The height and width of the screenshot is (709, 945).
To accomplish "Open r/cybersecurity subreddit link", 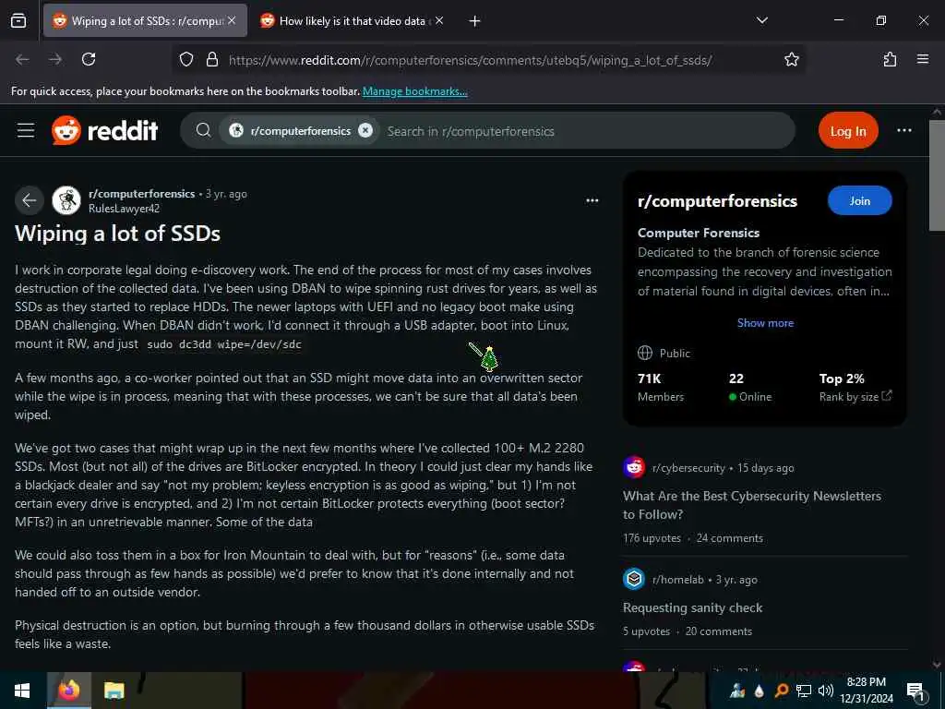I will (688, 468).
